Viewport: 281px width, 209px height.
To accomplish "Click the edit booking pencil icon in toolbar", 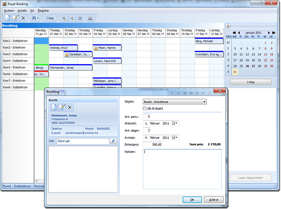I will tap(15, 18).
